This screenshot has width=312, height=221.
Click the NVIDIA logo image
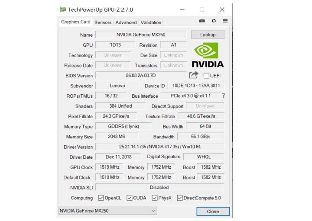tap(208, 55)
